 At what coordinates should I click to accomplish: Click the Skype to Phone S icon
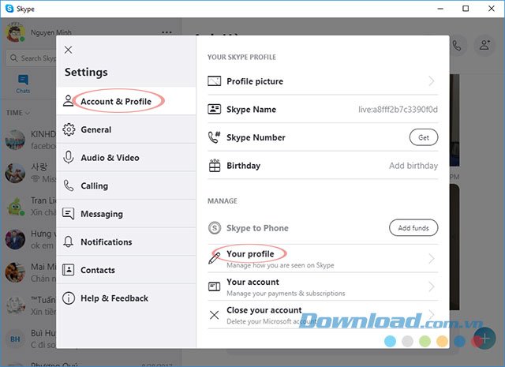pos(215,228)
